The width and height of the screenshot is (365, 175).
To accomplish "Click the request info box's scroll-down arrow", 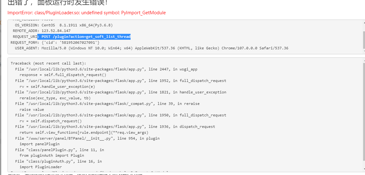I will click(x=363, y=52).
